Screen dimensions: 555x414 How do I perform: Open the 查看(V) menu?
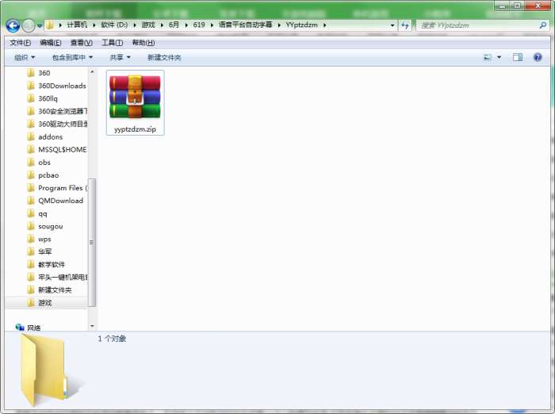(x=82, y=43)
